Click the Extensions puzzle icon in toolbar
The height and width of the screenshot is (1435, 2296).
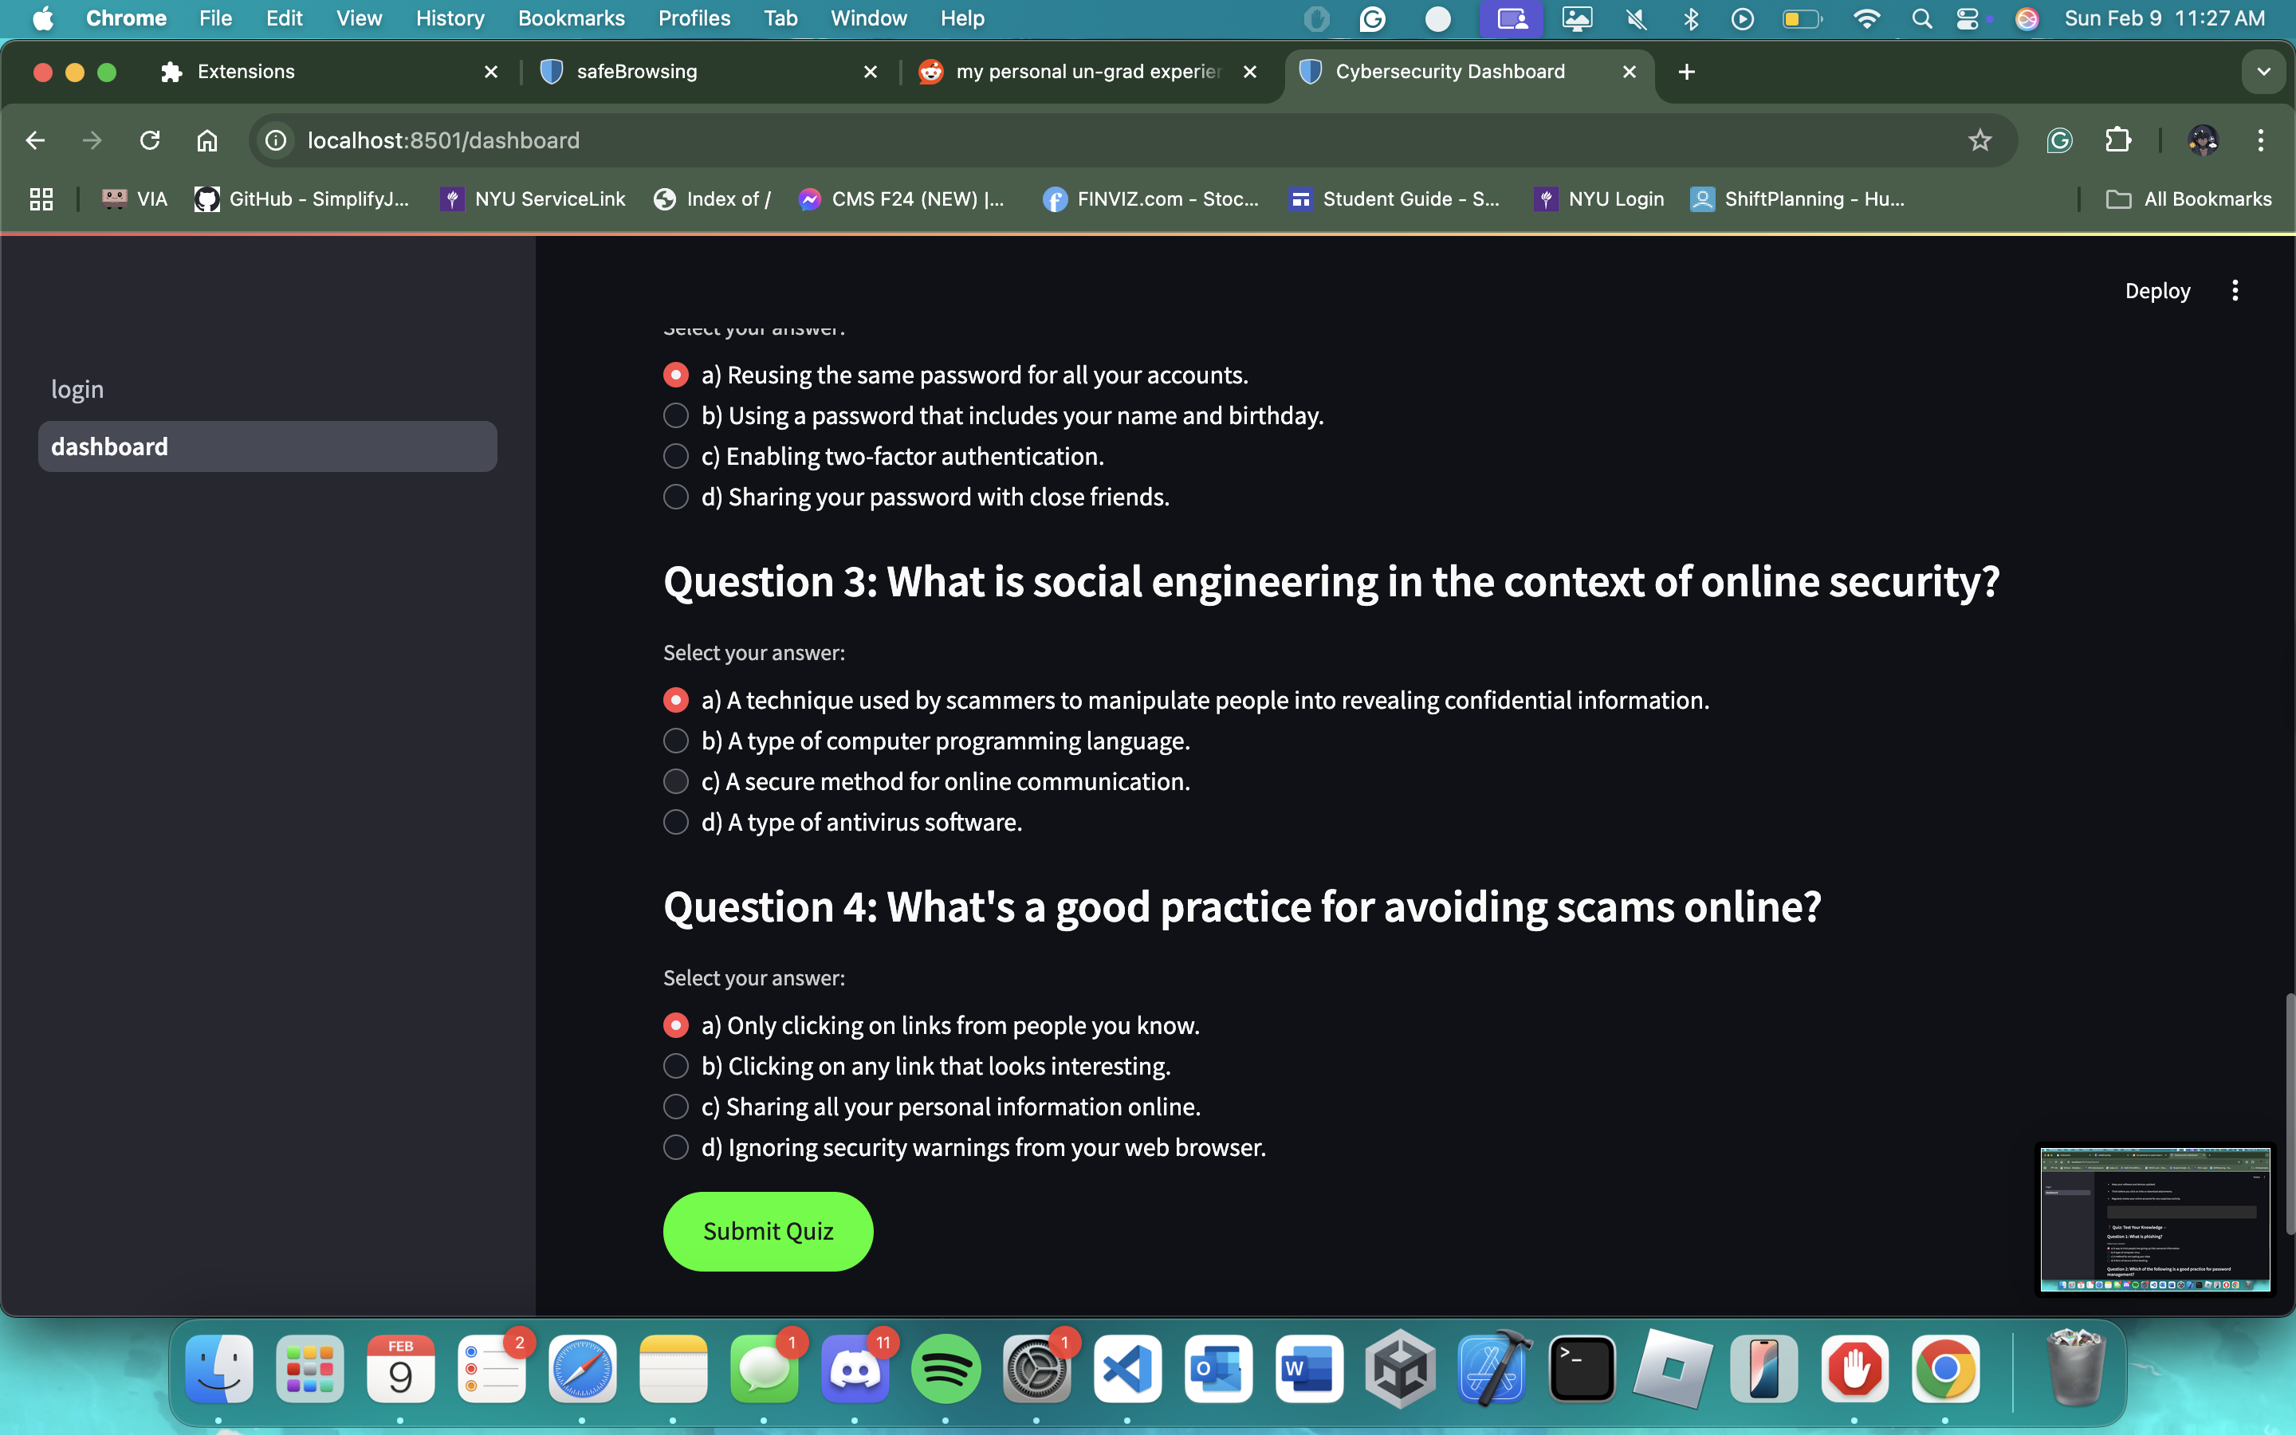(2117, 140)
